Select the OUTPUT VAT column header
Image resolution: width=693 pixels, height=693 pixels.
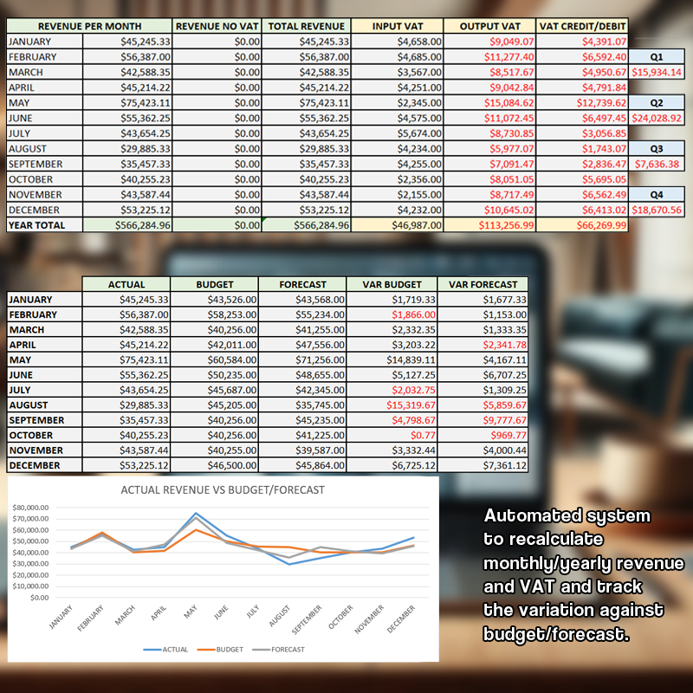click(x=489, y=26)
